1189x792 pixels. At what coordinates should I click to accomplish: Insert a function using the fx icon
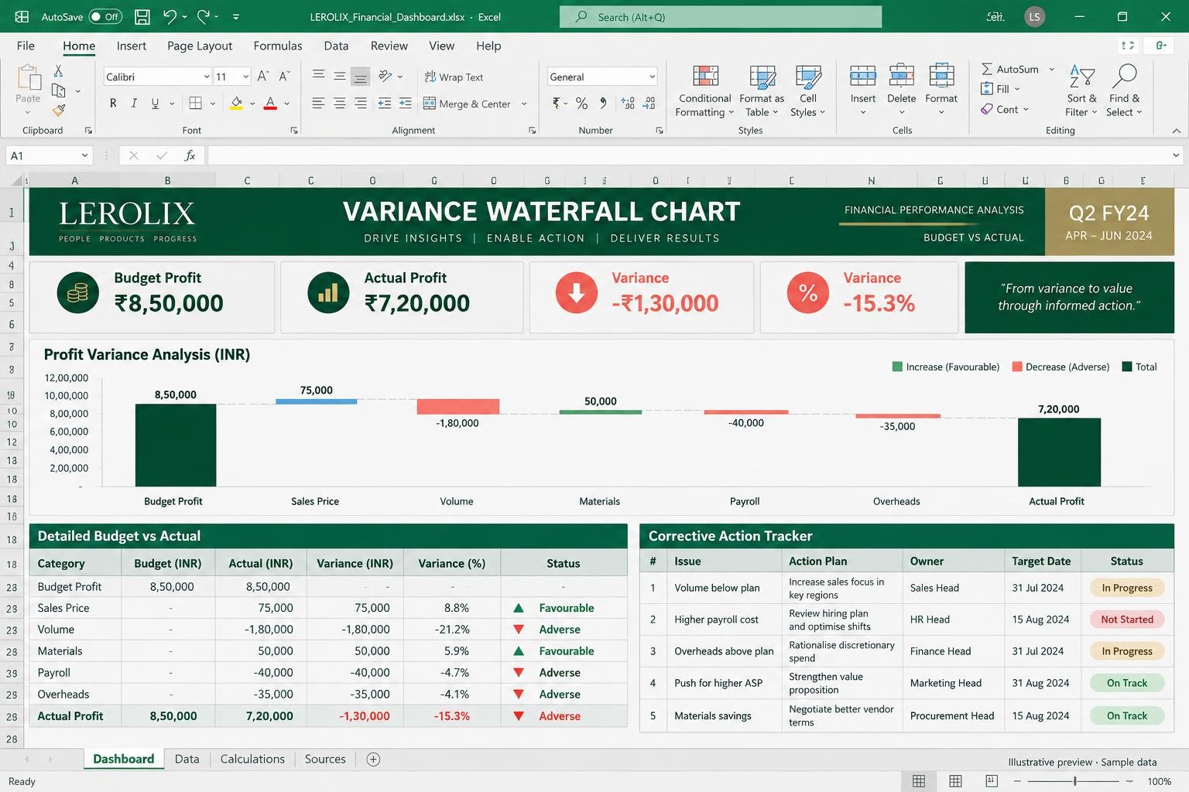point(190,155)
